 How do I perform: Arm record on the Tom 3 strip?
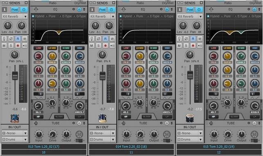pos(193,45)
